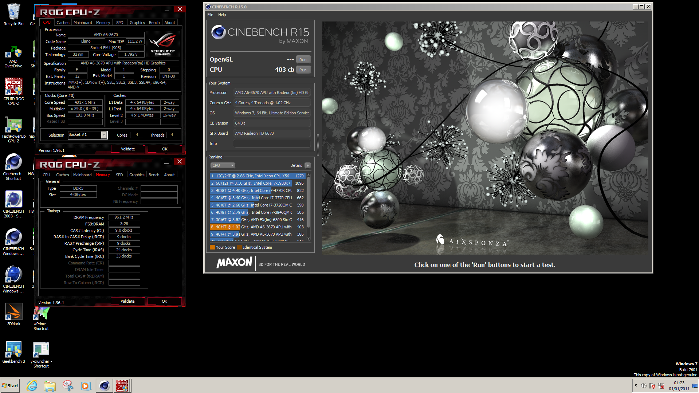Click the ranking list vertical scrollbar
Viewport: 699px width, 393px height.
309,207
